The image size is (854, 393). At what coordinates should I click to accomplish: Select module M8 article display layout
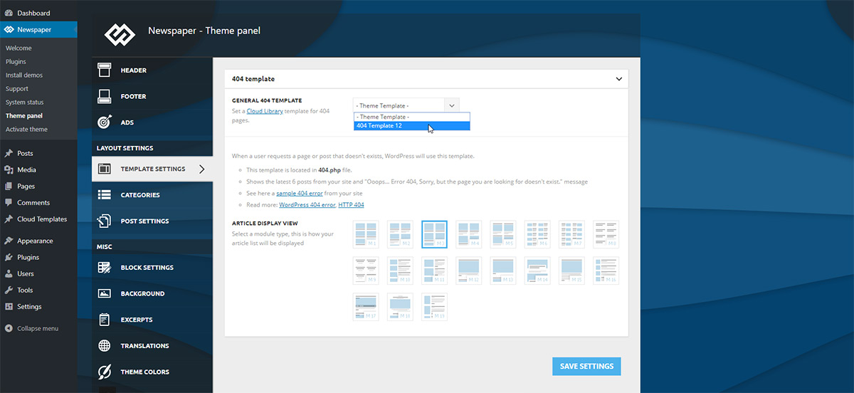(x=606, y=234)
